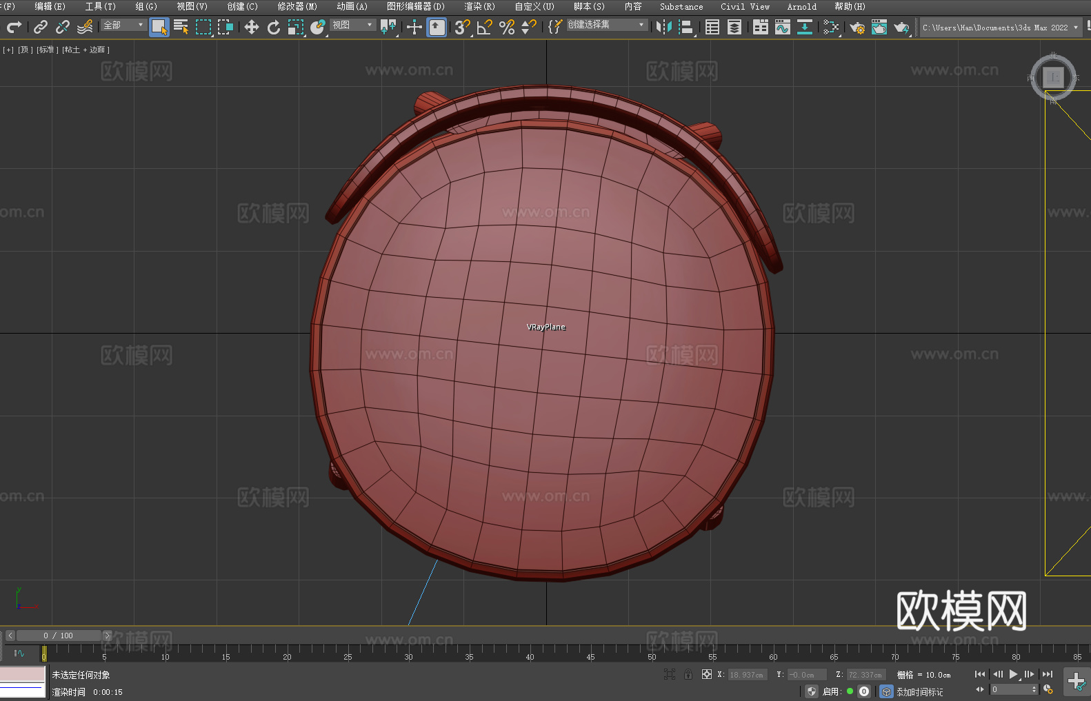This screenshot has height=701, width=1091.
Task: Open the reference coordinate 视图 dropdown
Action: point(352,25)
